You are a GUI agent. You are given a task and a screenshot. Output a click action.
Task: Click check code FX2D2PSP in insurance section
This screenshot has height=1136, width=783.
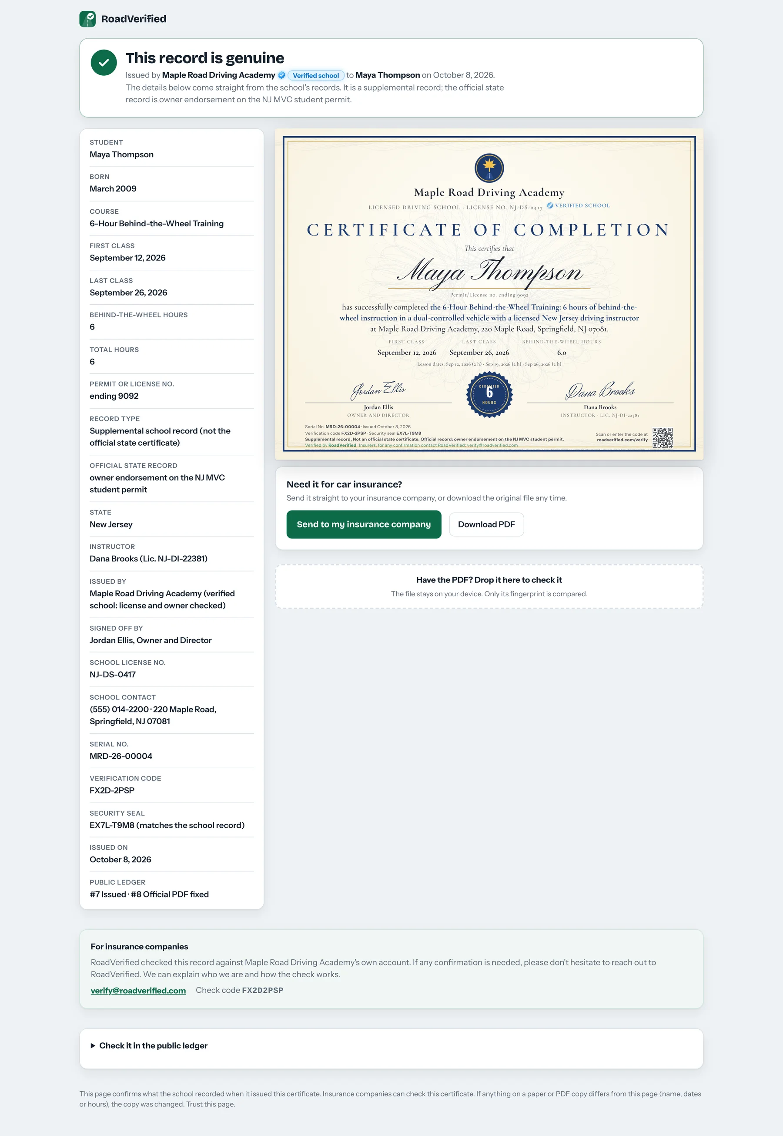262,990
